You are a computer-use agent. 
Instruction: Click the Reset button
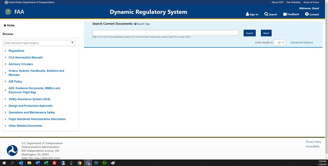[266, 33]
